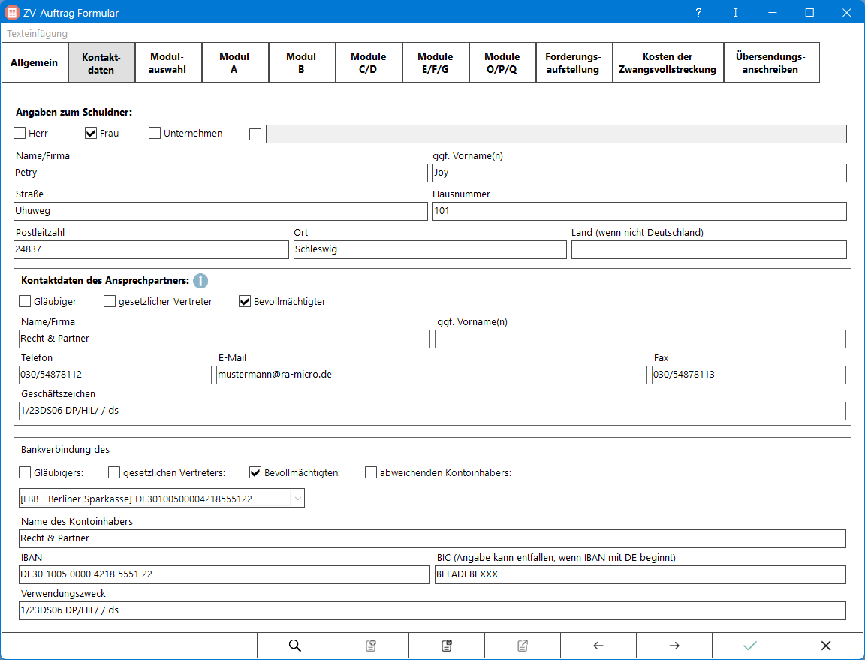Image resolution: width=865 pixels, height=660 pixels.
Task: Go to Kosten der Zwangsvollstreckung tab
Action: pos(668,62)
